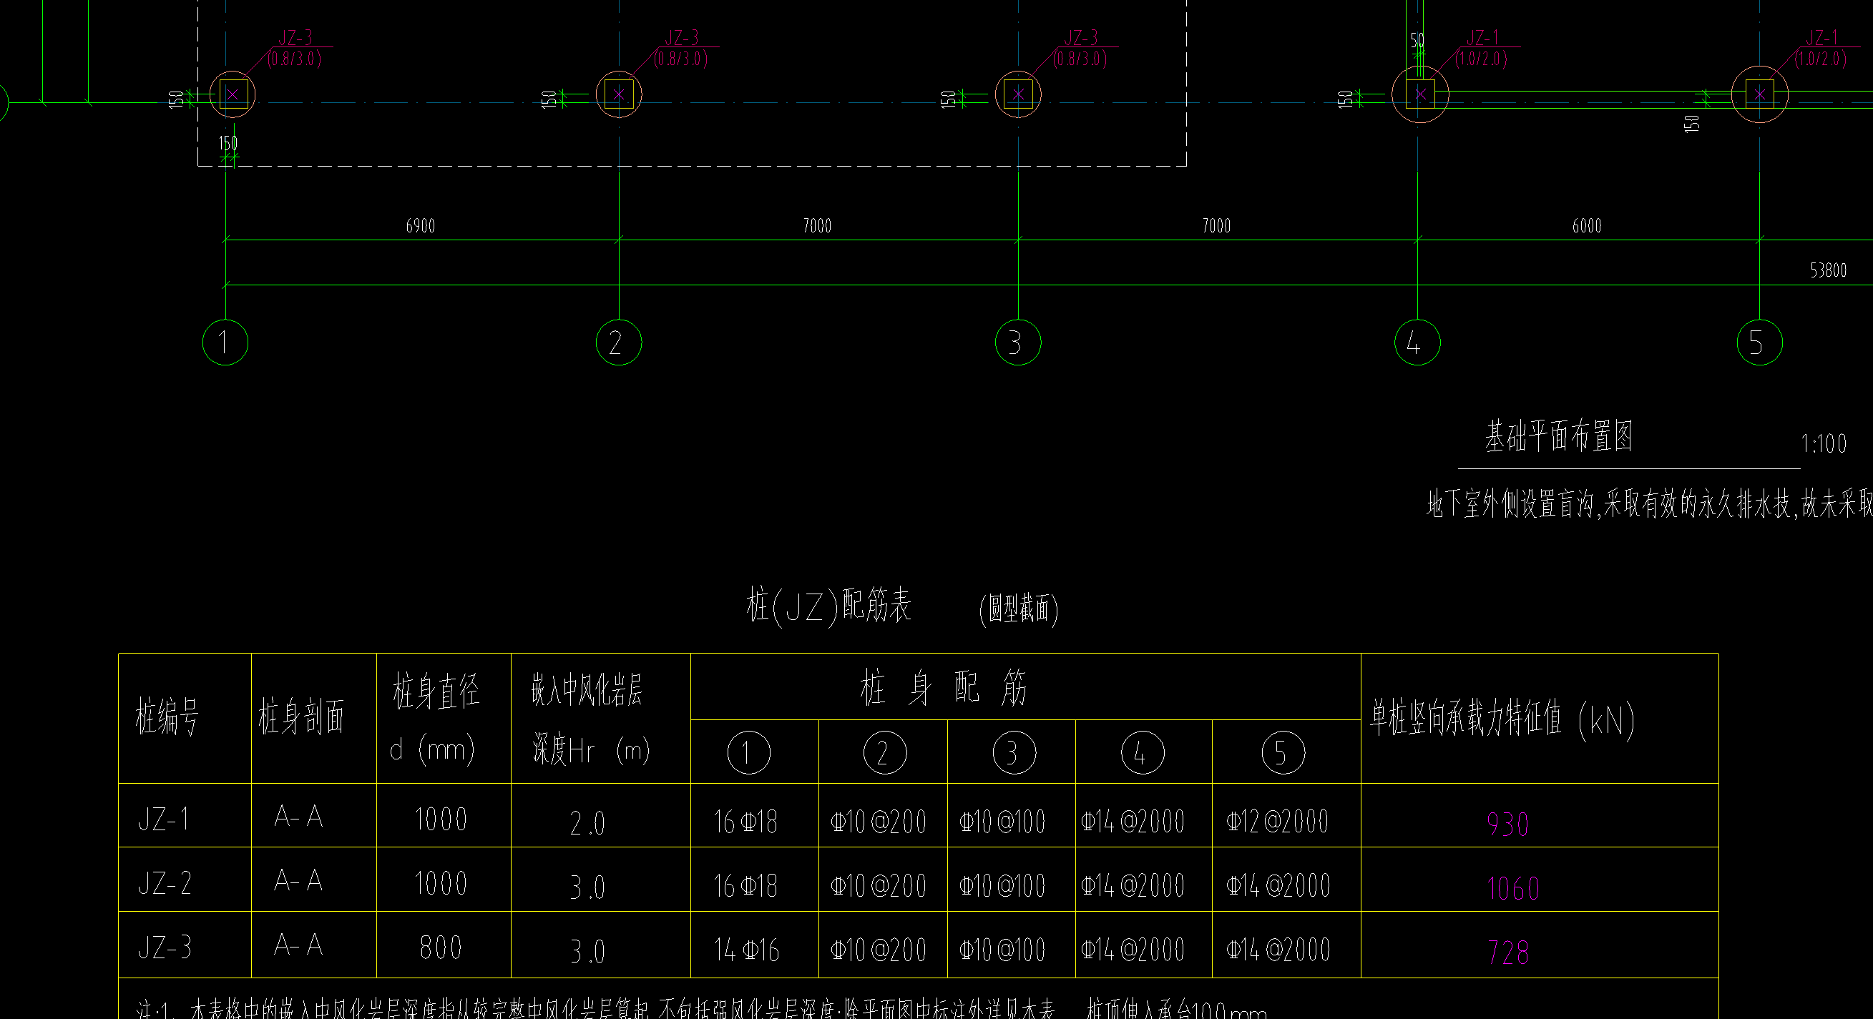Select the 6000 dimension text
Screen dimensions: 1873x1019
(x=1587, y=226)
